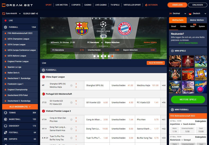Click the Eishockey puck icon

pos(5,126)
